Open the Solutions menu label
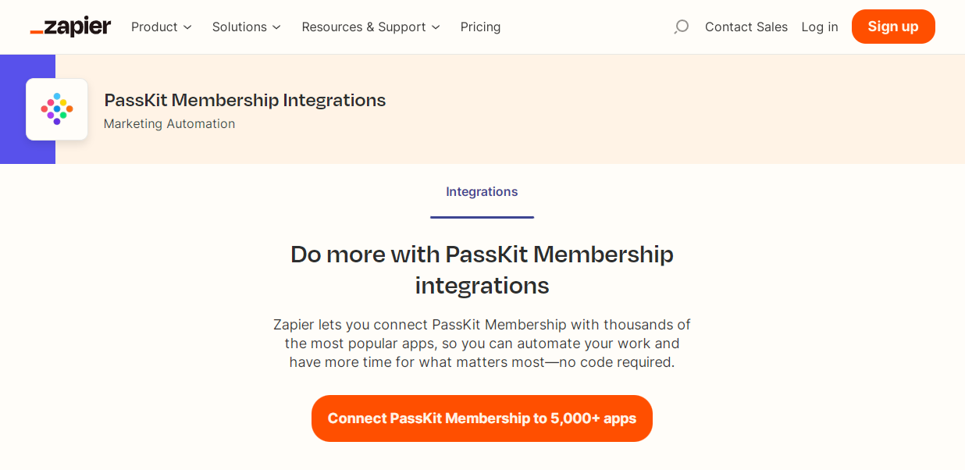This screenshot has height=470, width=965. pos(239,27)
